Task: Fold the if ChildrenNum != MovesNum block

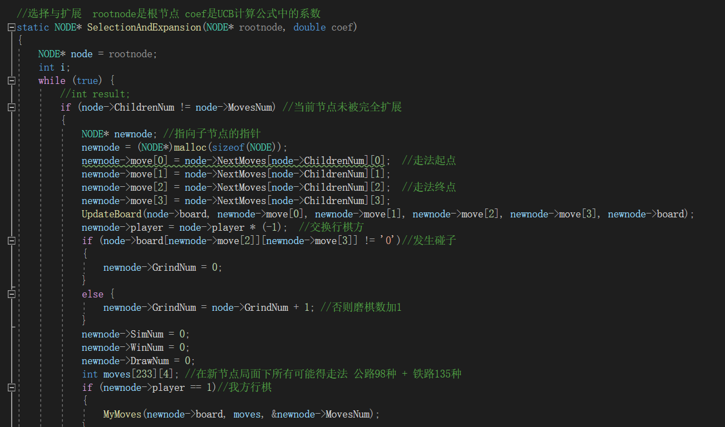Action: 11,107
